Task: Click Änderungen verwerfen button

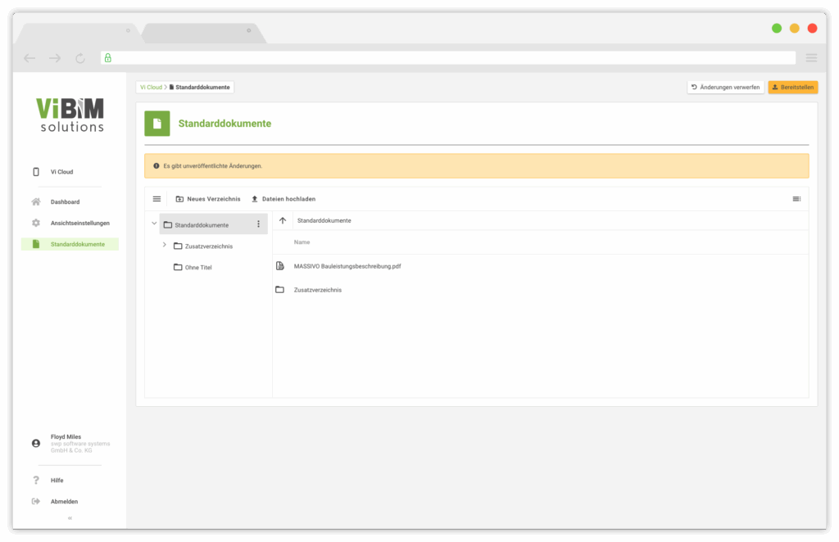Action: click(725, 87)
